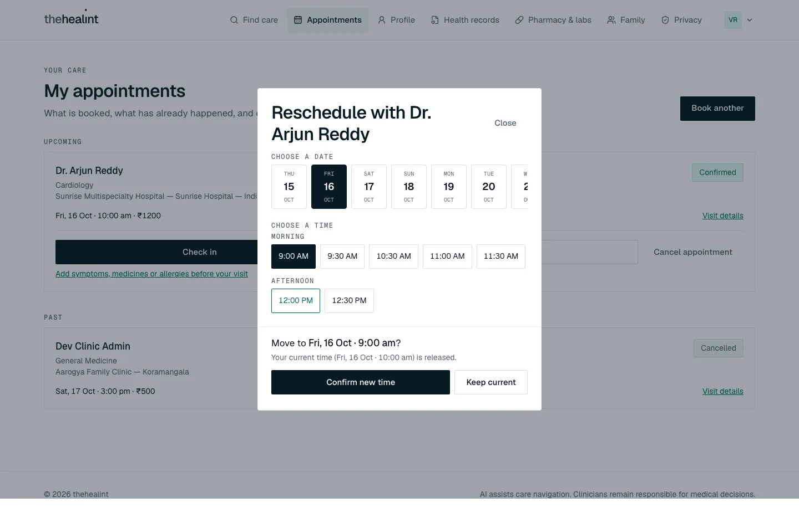Open Pharmacy & labs section label
Image resolution: width=799 pixels, height=518 pixels.
point(560,20)
